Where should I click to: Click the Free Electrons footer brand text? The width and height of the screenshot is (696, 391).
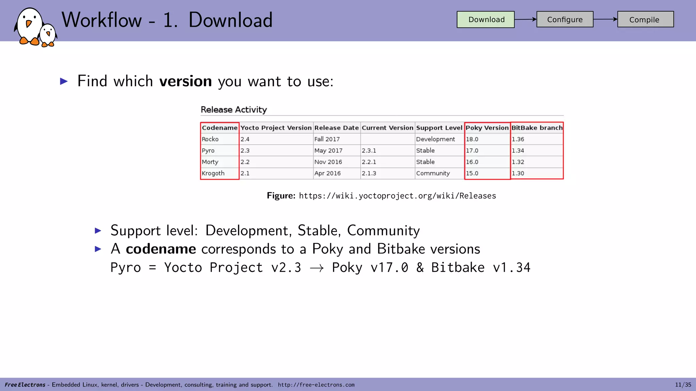(x=25, y=385)
